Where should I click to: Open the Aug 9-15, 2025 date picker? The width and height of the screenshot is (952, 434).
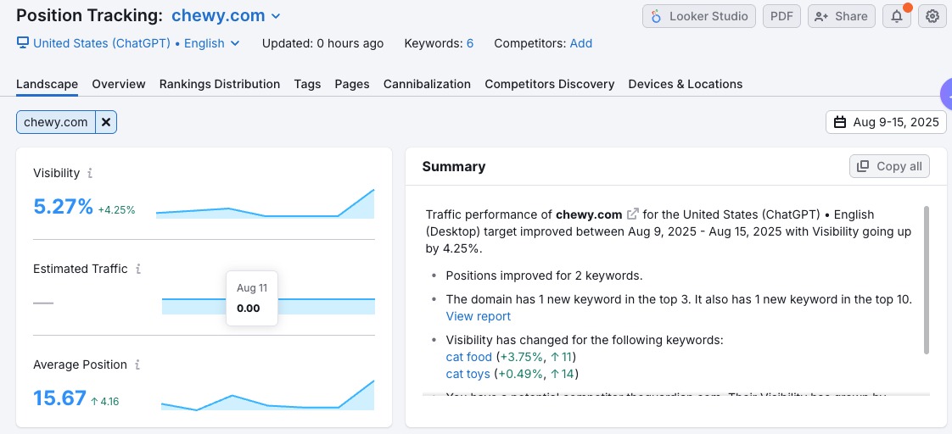click(886, 122)
